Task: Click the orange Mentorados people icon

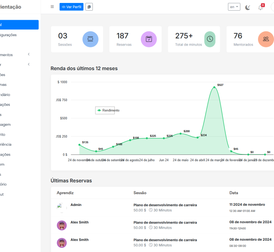Action: point(266,39)
